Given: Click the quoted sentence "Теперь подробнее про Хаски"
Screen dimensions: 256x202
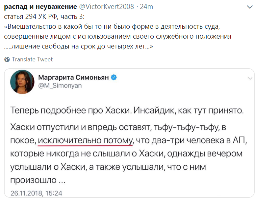Looking at the screenshot, I should pyautogui.click(x=70, y=111).
